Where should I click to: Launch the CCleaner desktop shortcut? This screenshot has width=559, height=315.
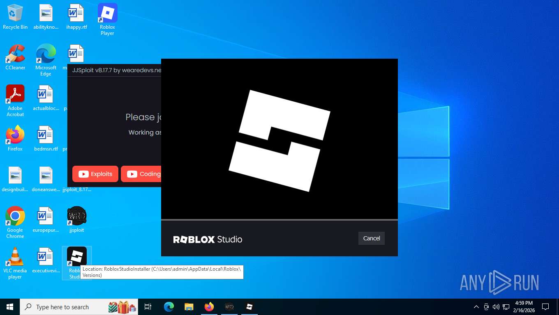[x=15, y=58]
